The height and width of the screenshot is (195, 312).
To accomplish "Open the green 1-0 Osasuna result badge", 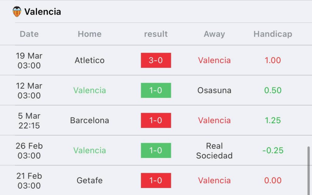I will click(156, 90).
